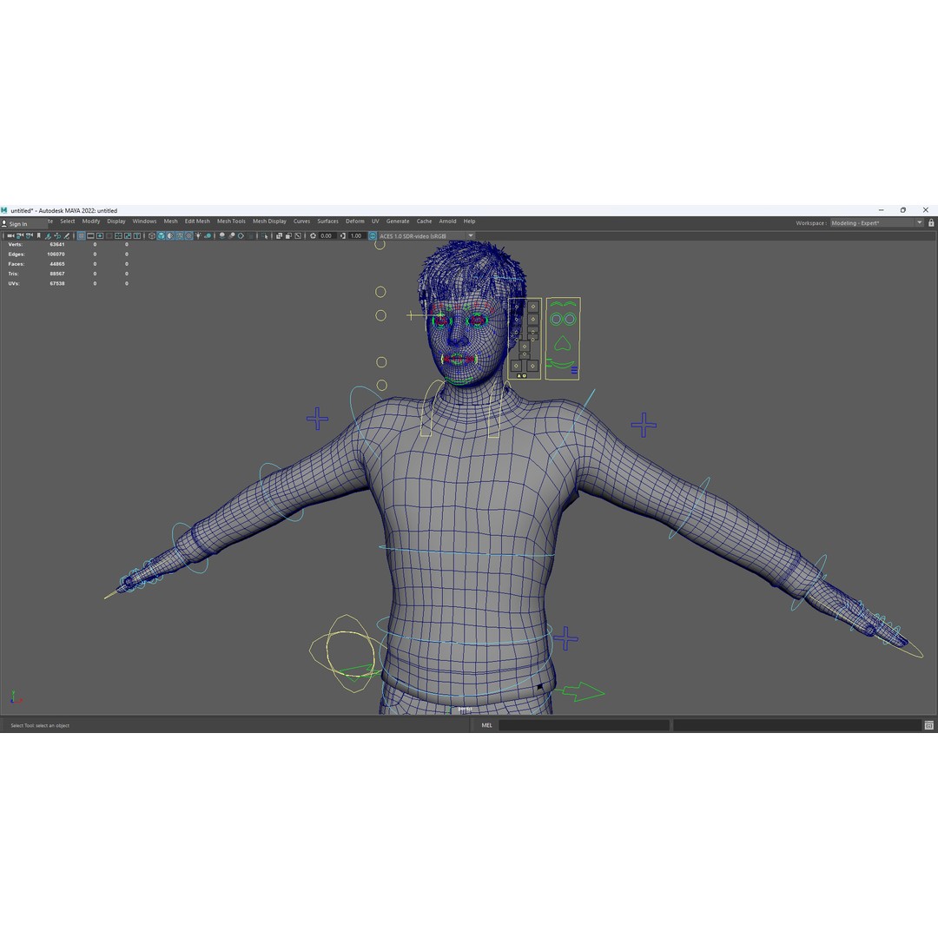The image size is (938, 938).
Task: Open the Edit Mesh menu
Action: tap(197, 221)
